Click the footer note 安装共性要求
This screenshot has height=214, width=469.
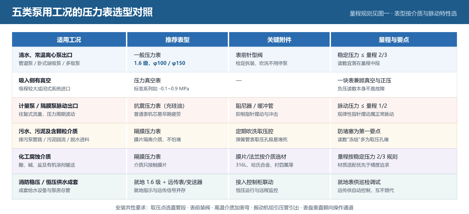click(234, 208)
